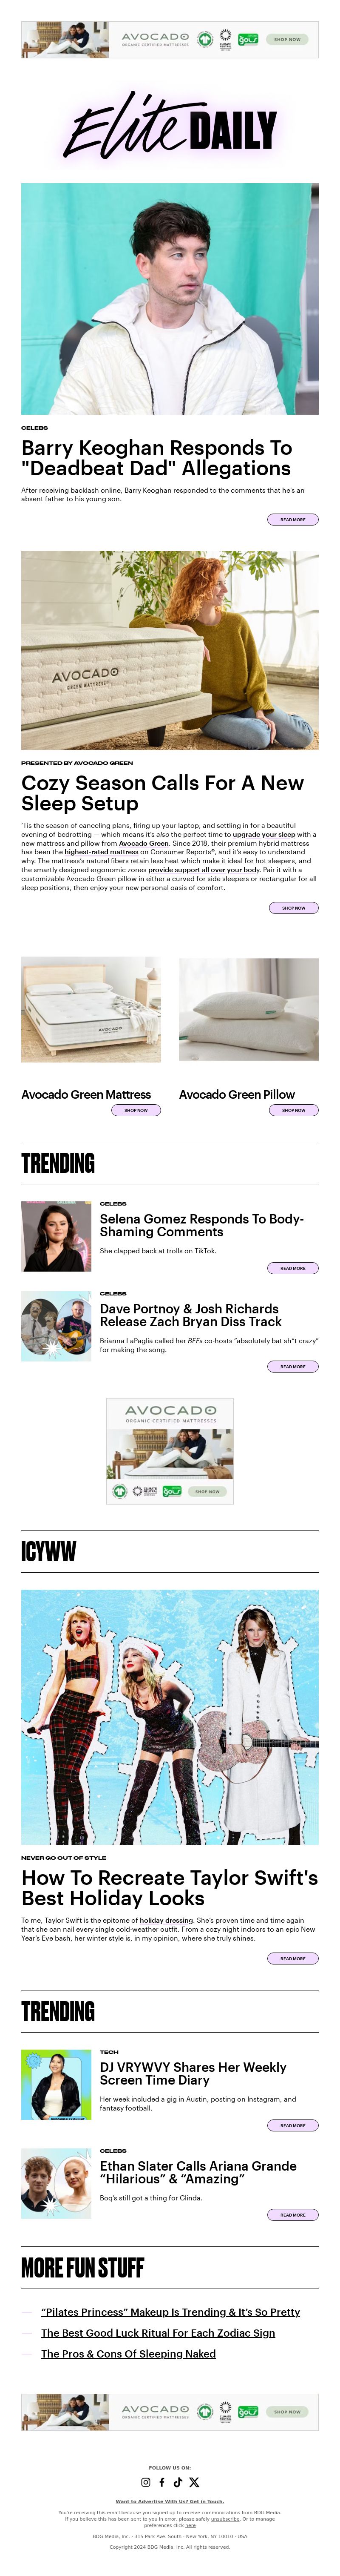Click Read More for Selena Gomez story

(292, 1268)
